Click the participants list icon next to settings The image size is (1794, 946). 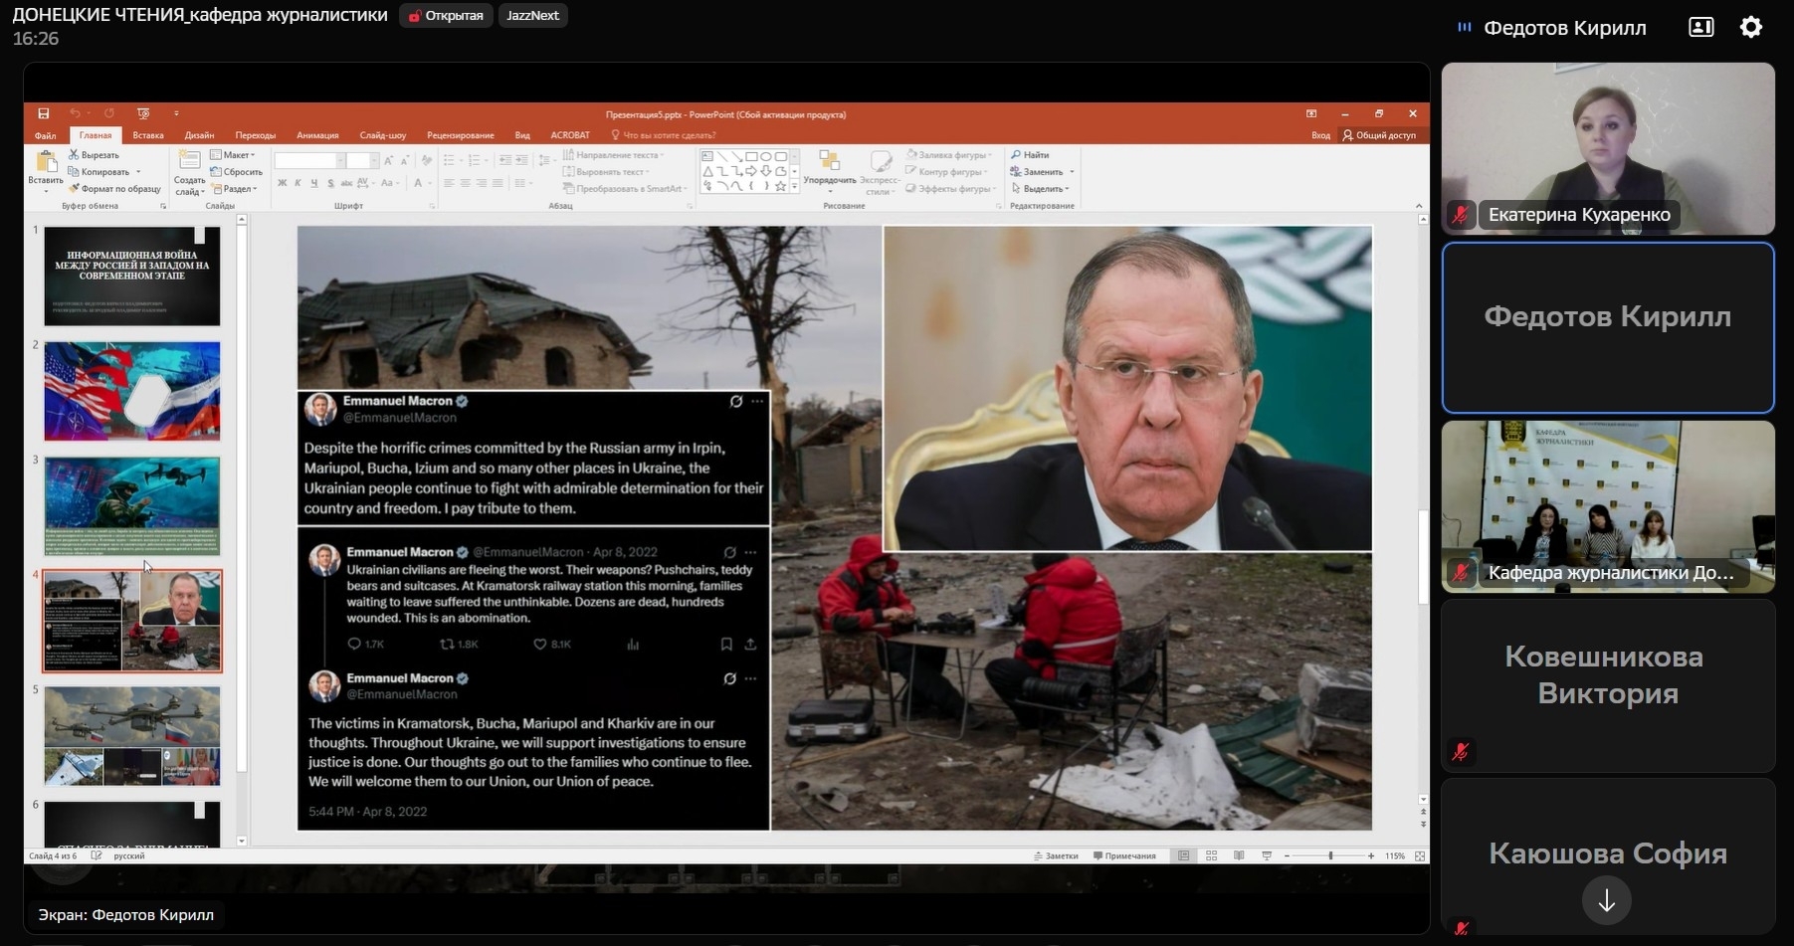click(1700, 28)
